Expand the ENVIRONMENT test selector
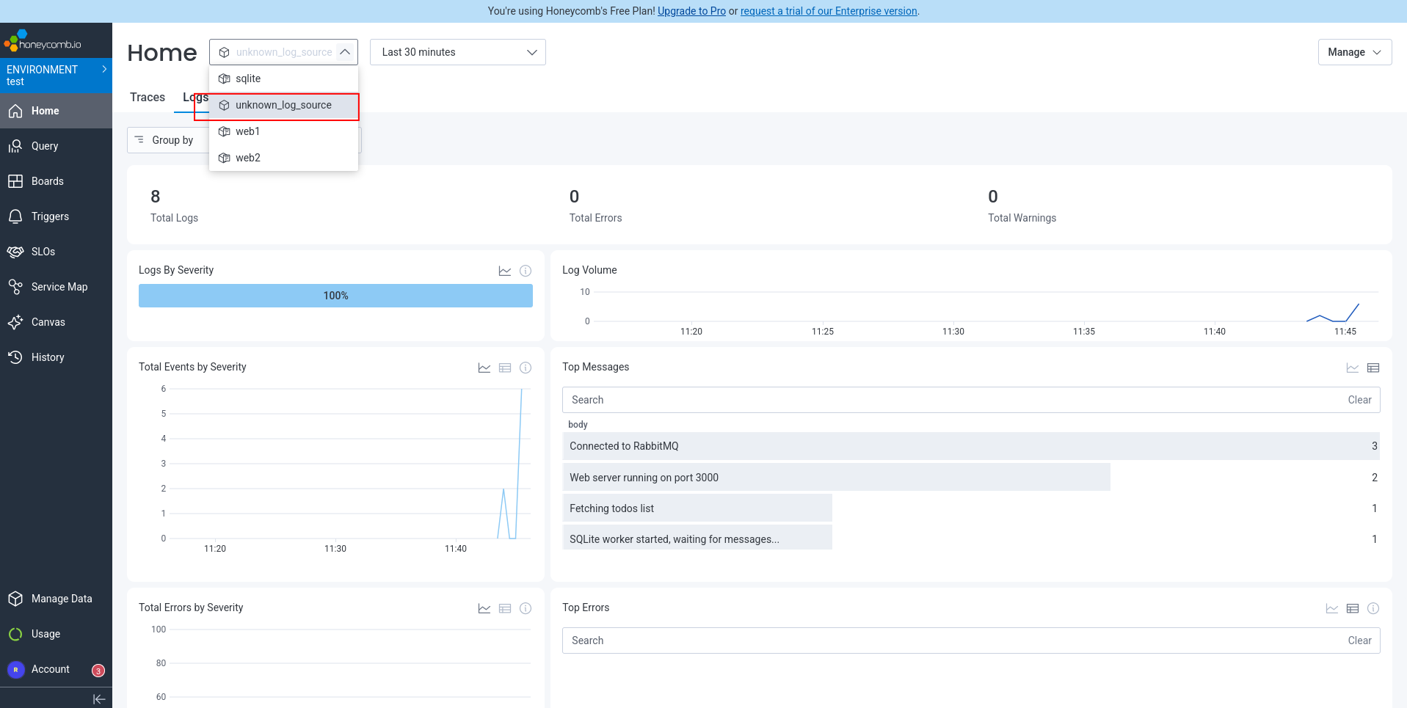Screen dimensions: 1407x708 [x=56, y=75]
